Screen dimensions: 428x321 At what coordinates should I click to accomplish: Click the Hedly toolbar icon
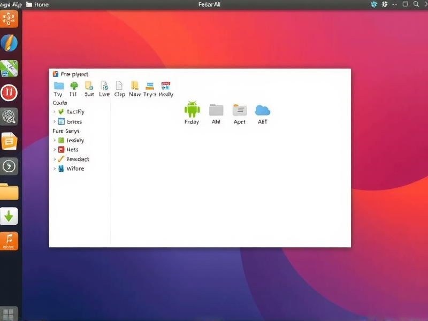[165, 87]
